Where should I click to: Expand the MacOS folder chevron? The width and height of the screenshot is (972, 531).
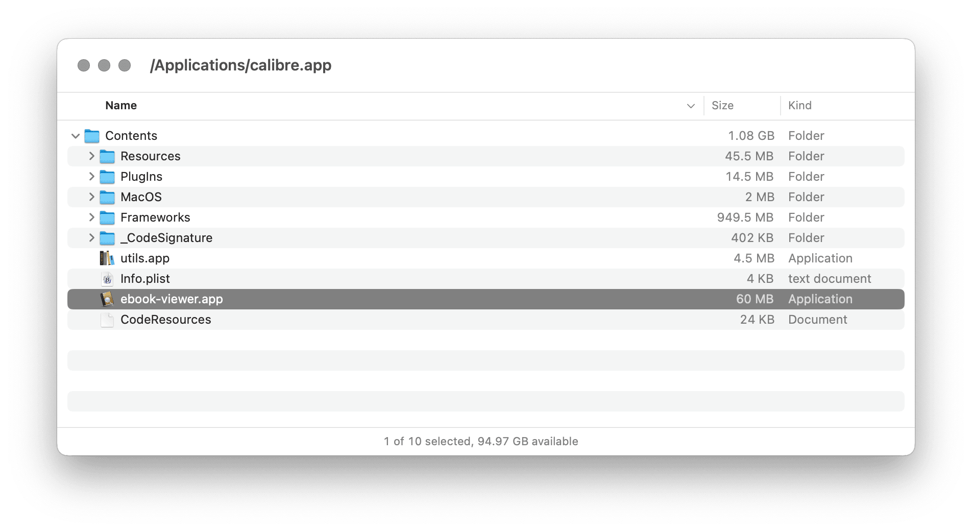pos(91,197)
